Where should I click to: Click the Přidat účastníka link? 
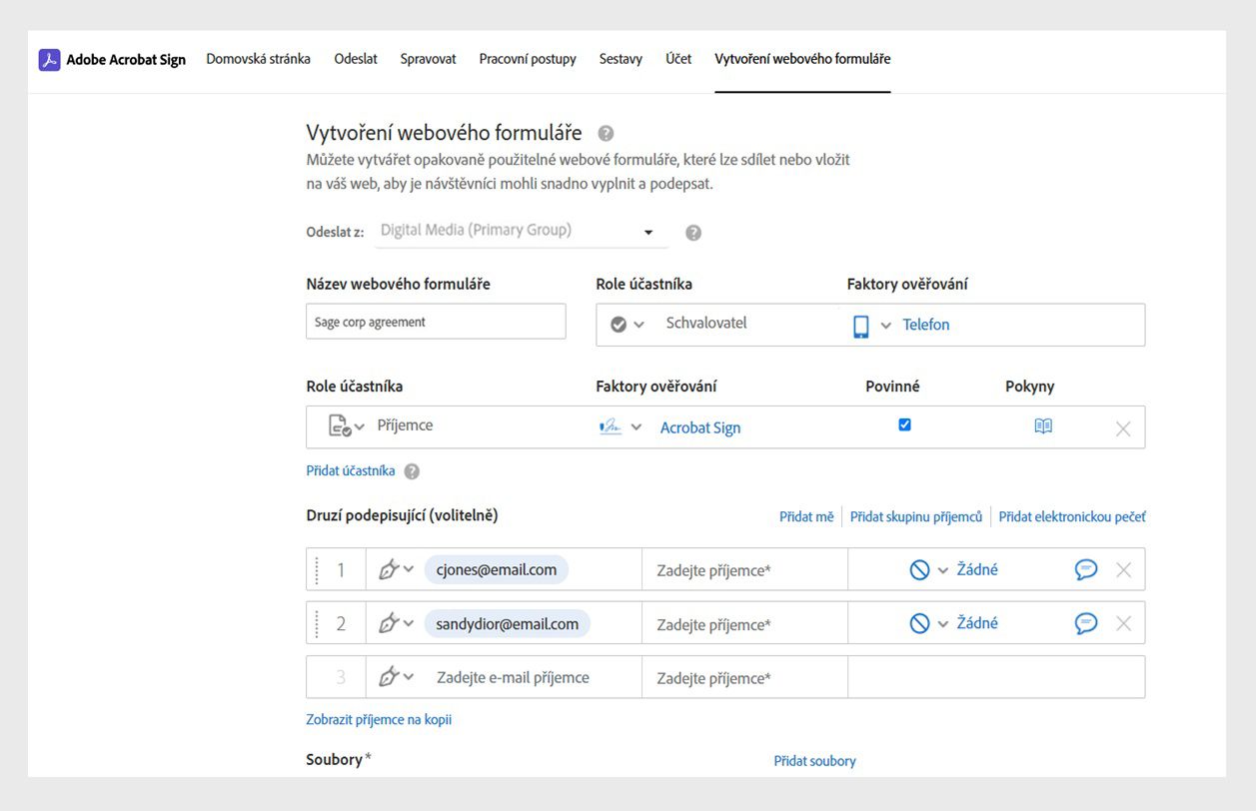point(351,471)
